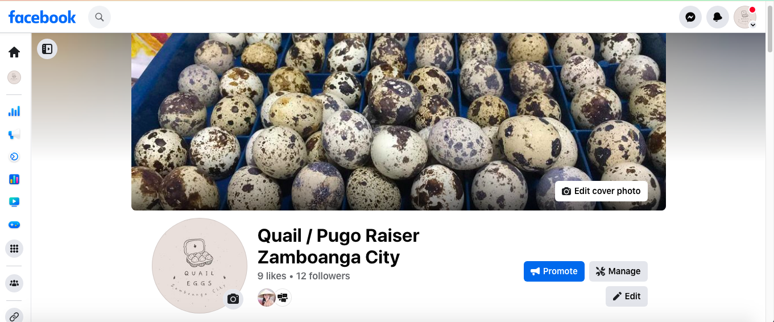Click the Facebook logo
This screenshot has height=322, width=774.
(x=42, y=17)
